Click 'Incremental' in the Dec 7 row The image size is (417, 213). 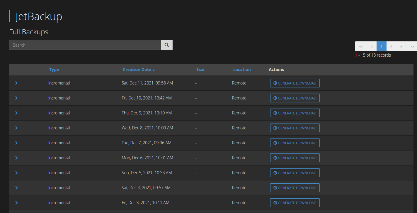tap(59, 143)
